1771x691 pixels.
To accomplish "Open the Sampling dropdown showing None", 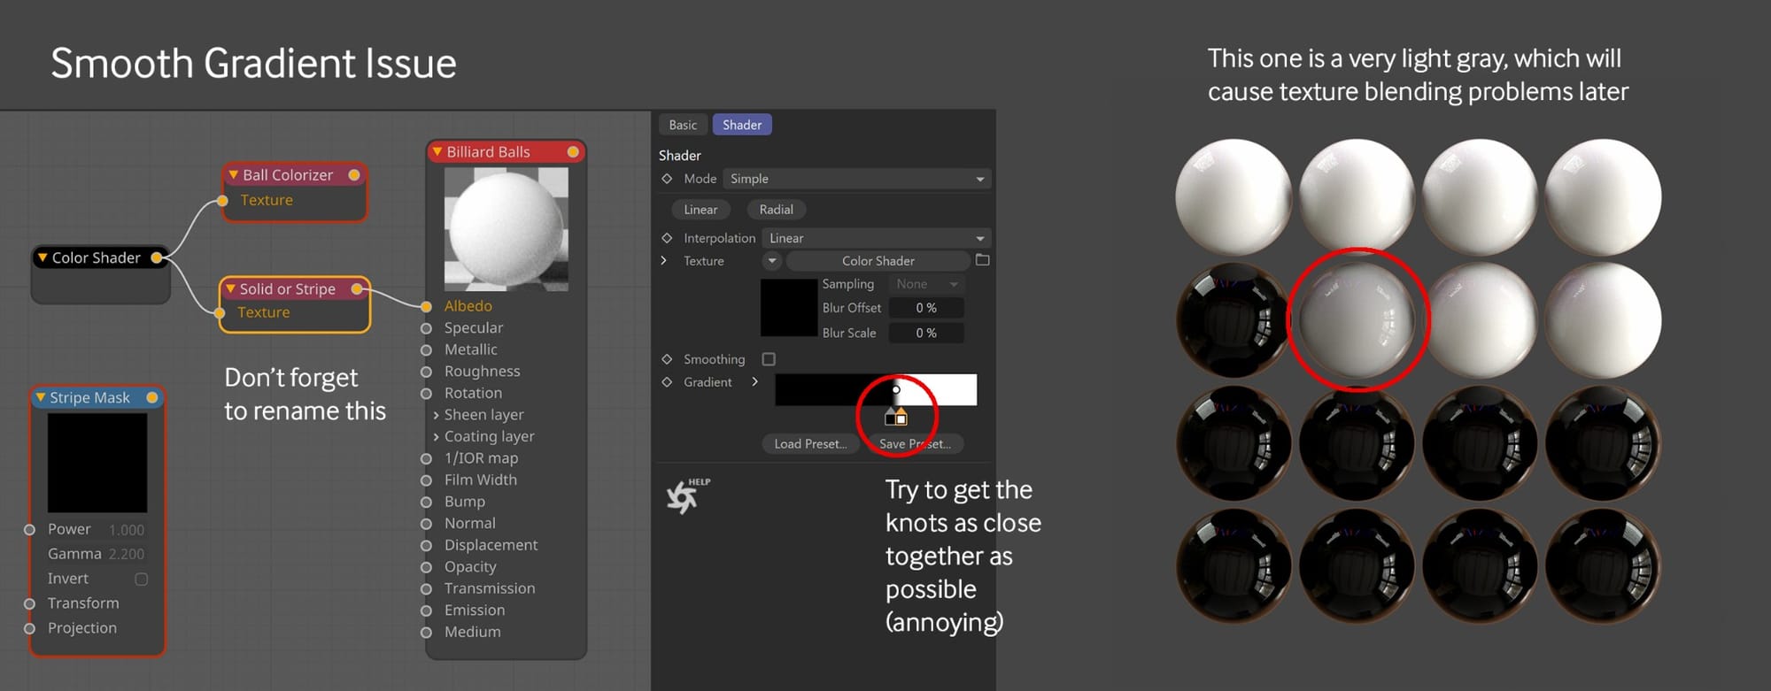I will coord(926,284).
